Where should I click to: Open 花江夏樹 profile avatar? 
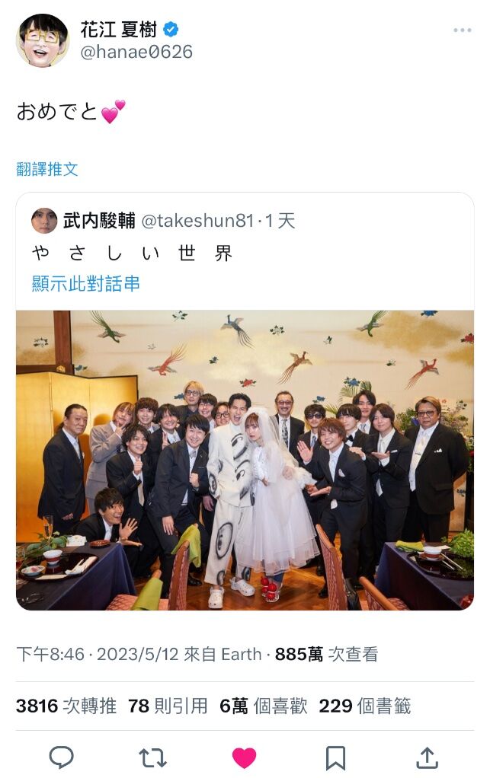point(43,40)
